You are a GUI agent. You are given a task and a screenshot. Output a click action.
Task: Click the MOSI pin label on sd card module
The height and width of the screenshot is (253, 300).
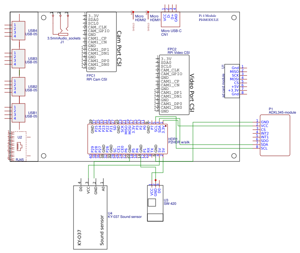coord(234,79)
